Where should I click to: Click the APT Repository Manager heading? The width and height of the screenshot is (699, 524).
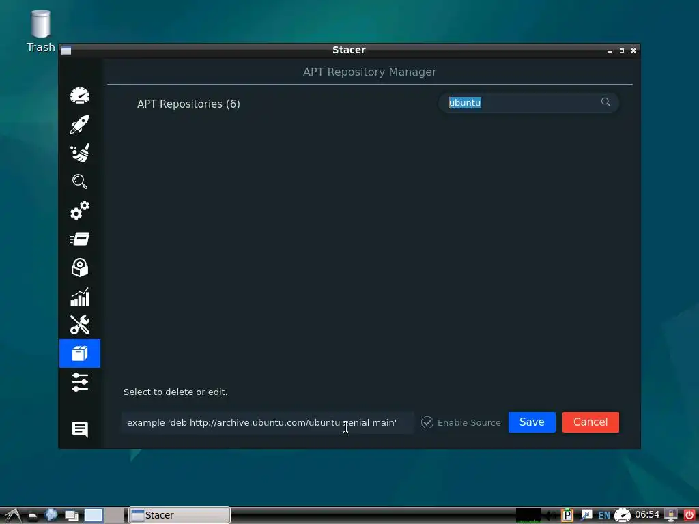click(x=369, y=72)
